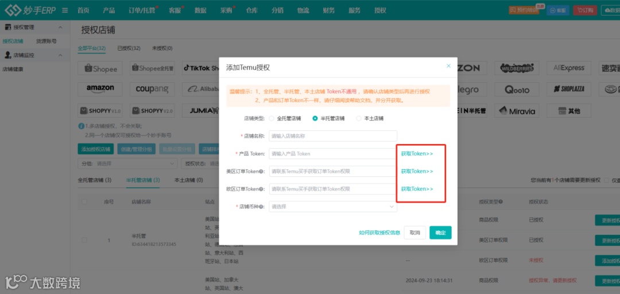The height and width of the screenshot is (294, 620).
Task: Open the 仓库 menu
Action: [x=252, y=11]
